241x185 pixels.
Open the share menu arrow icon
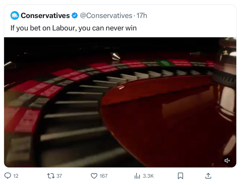(x=208, y=176)
